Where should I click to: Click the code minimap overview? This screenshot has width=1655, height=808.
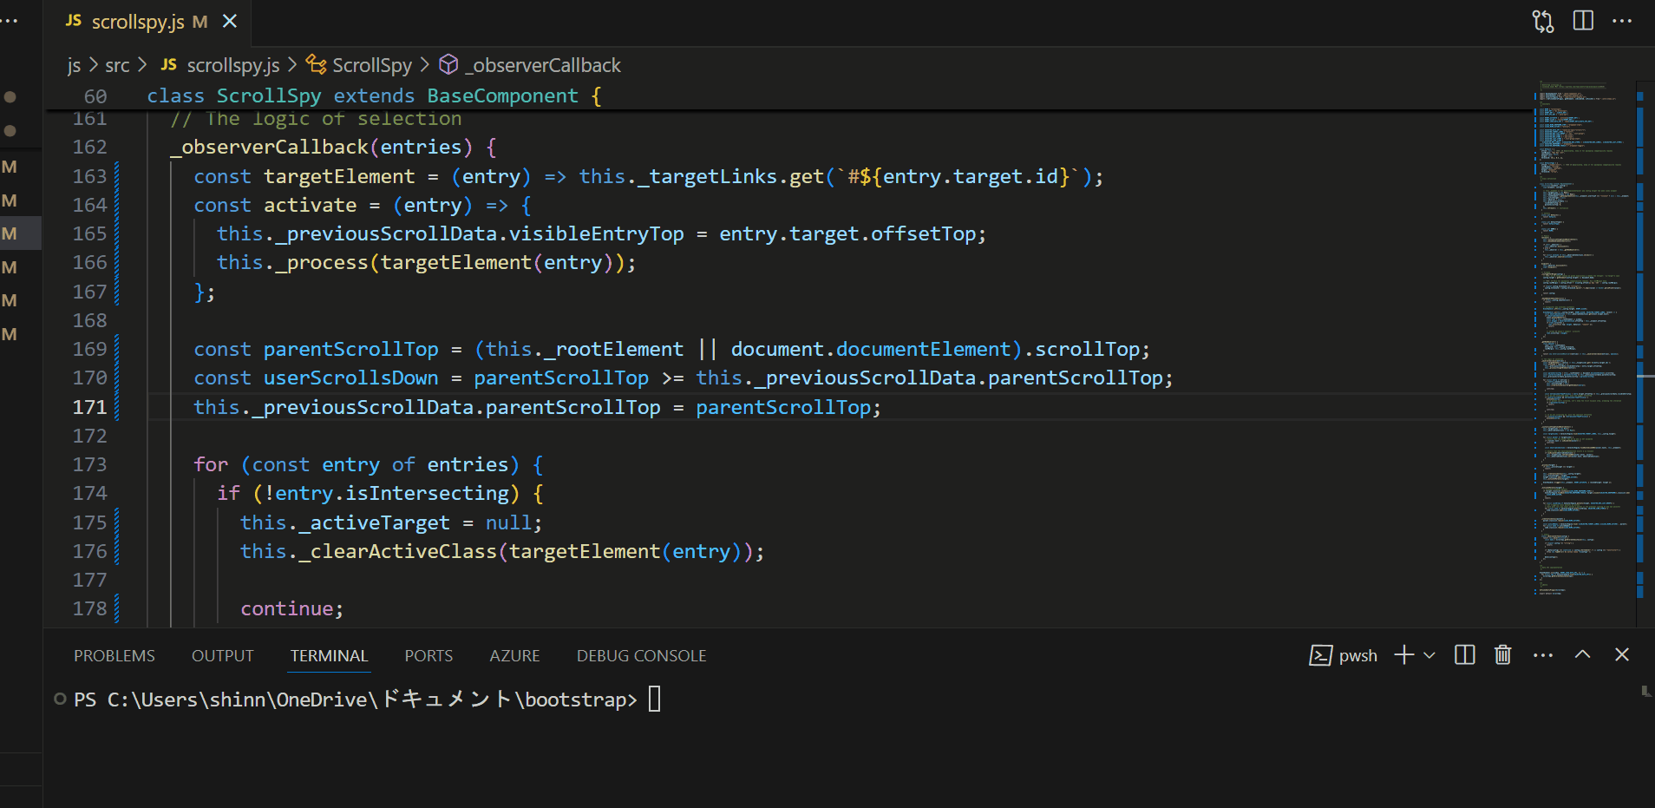coord(1583,347)
